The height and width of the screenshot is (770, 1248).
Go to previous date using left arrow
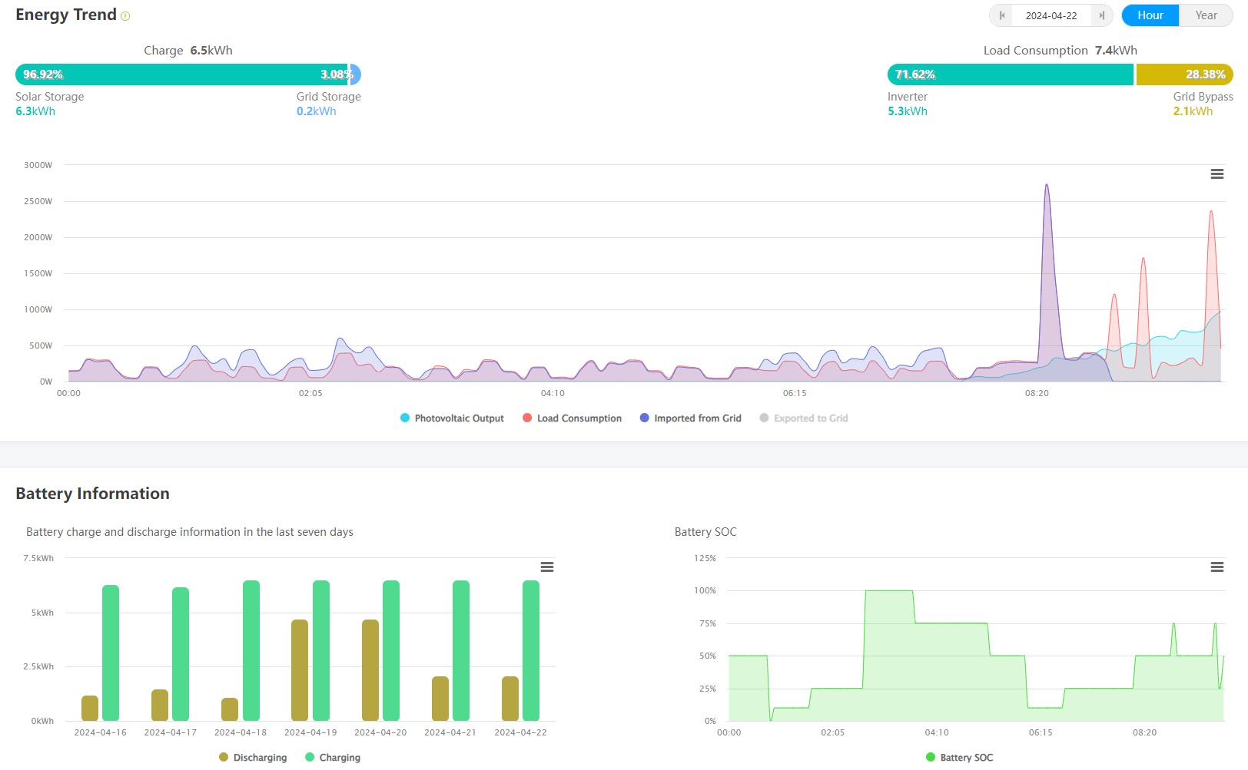click(1001, 15)
